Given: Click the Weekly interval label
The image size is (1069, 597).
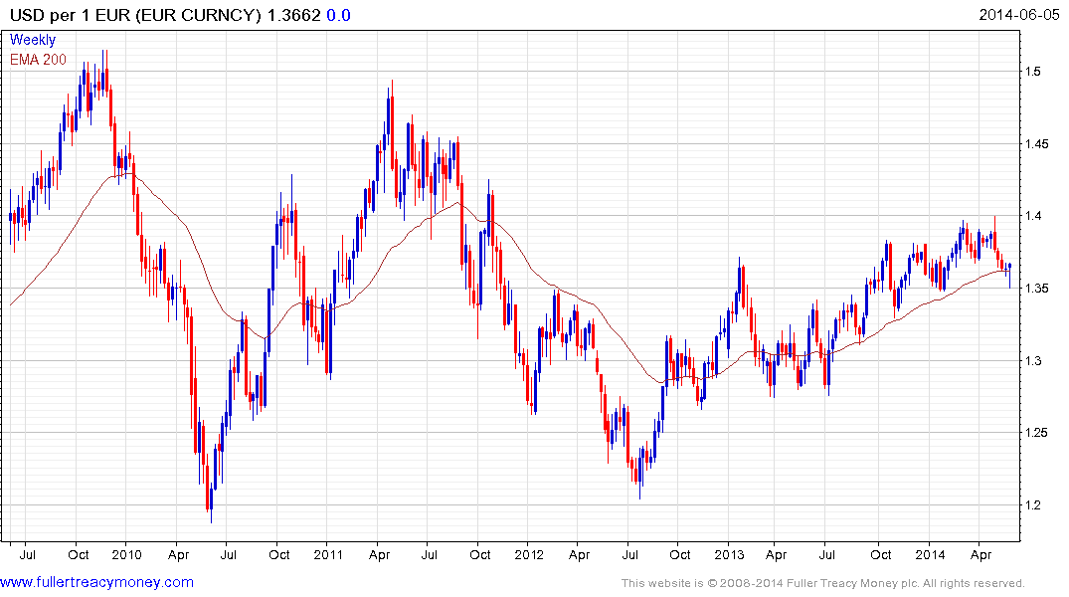Looking at the screenshot, I should coord(33,40).
